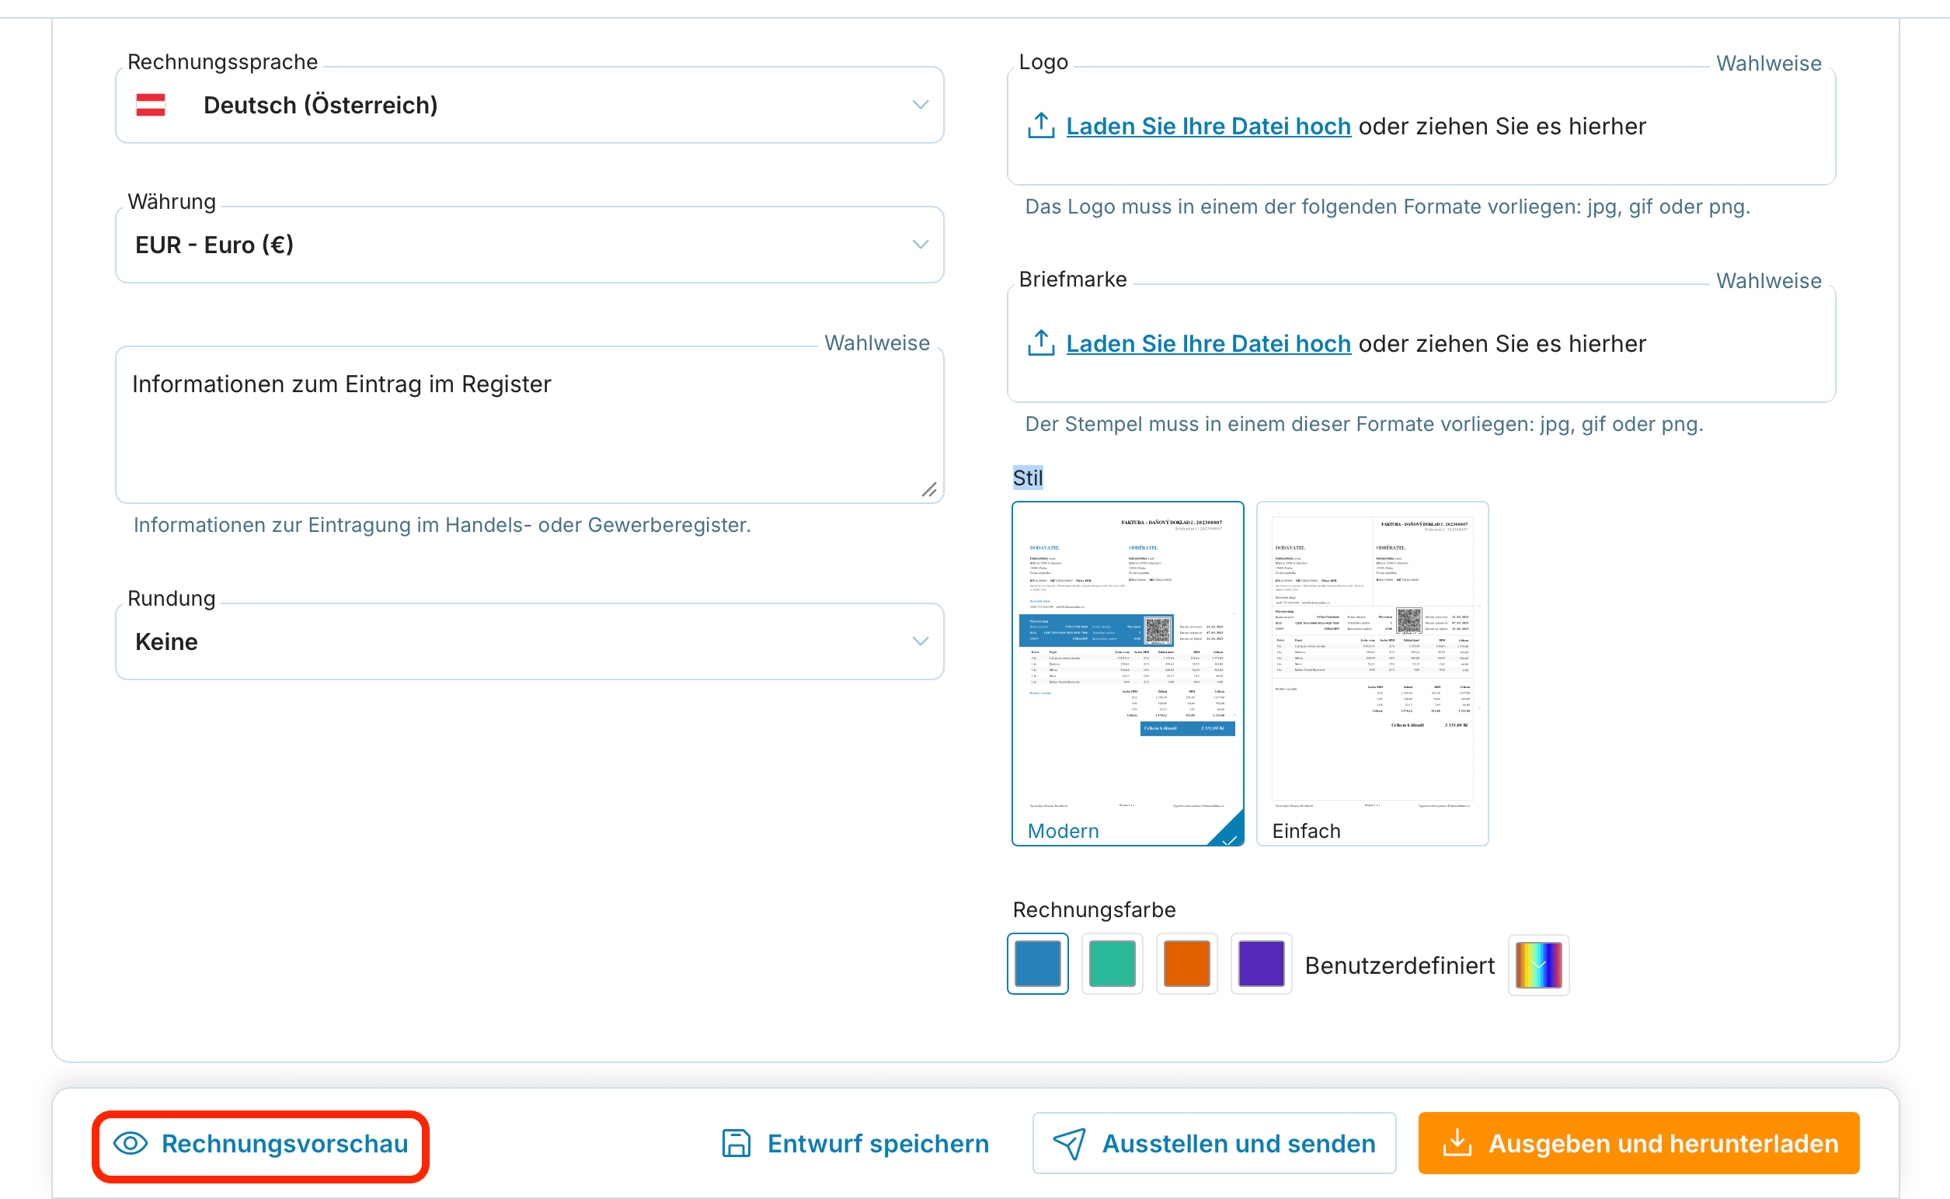Click the 'Benutzerdefiniert' label
This screenshot has width=1950, height=1199.
coord(1399,965)
